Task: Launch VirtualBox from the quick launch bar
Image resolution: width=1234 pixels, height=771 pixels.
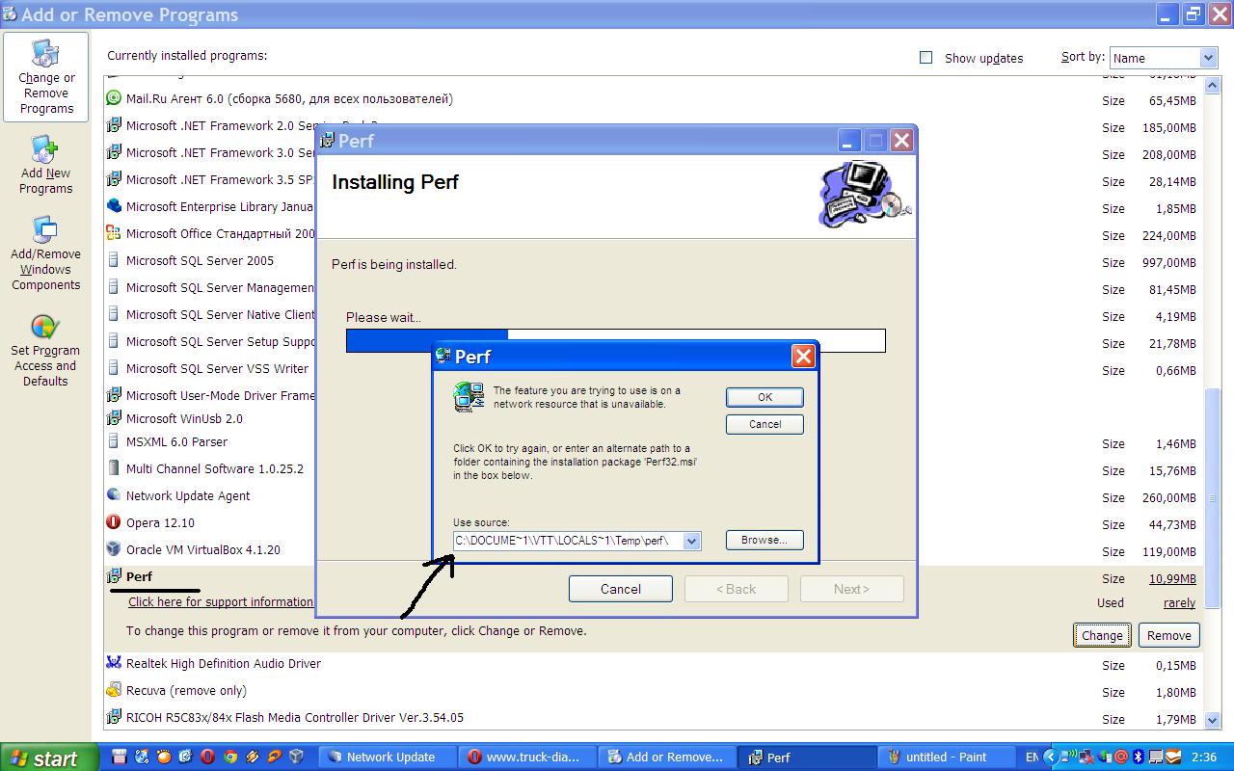Action: click(296, 757)
